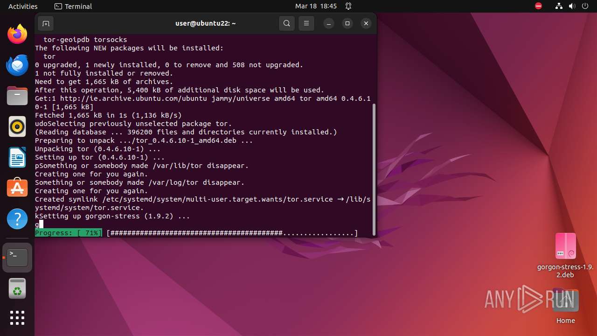Open the network status icon
Image resolution: width=597 pixels, height=336 pixels.
coord(559,7)
